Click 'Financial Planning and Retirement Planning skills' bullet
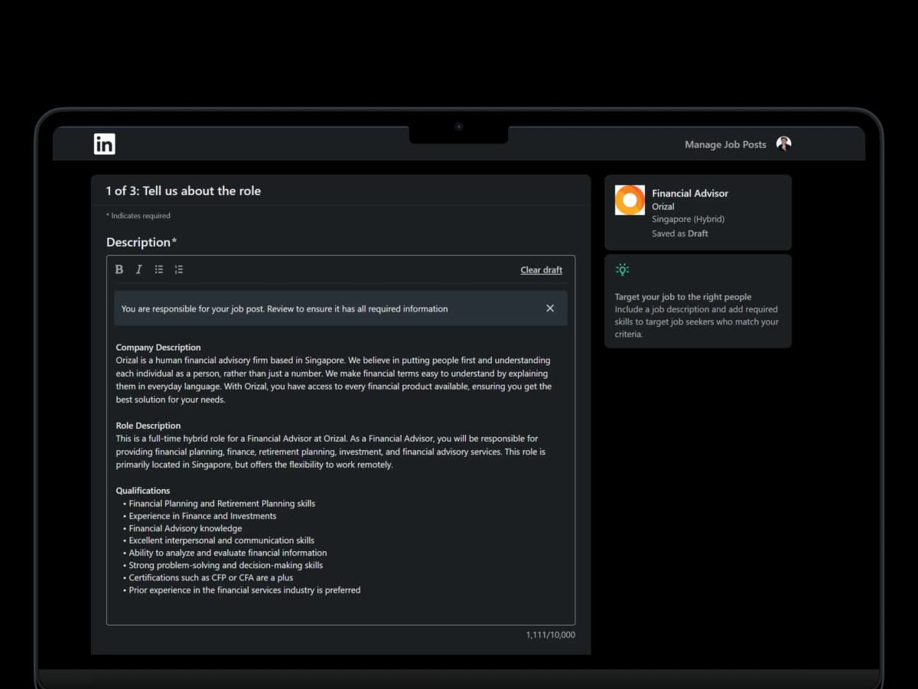This screenshot has width=918, height=689. [222, 504]
